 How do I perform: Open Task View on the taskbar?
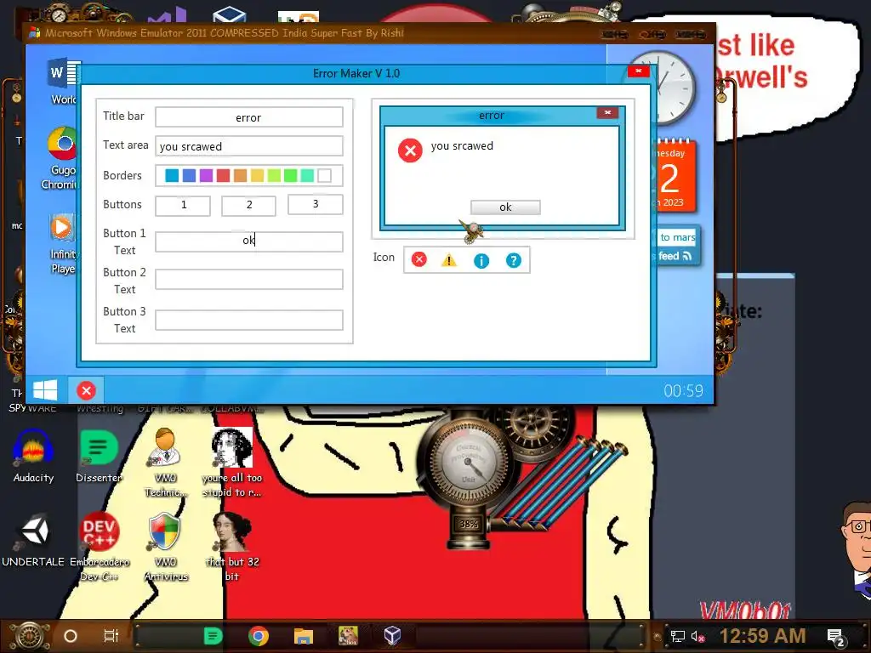111,636
